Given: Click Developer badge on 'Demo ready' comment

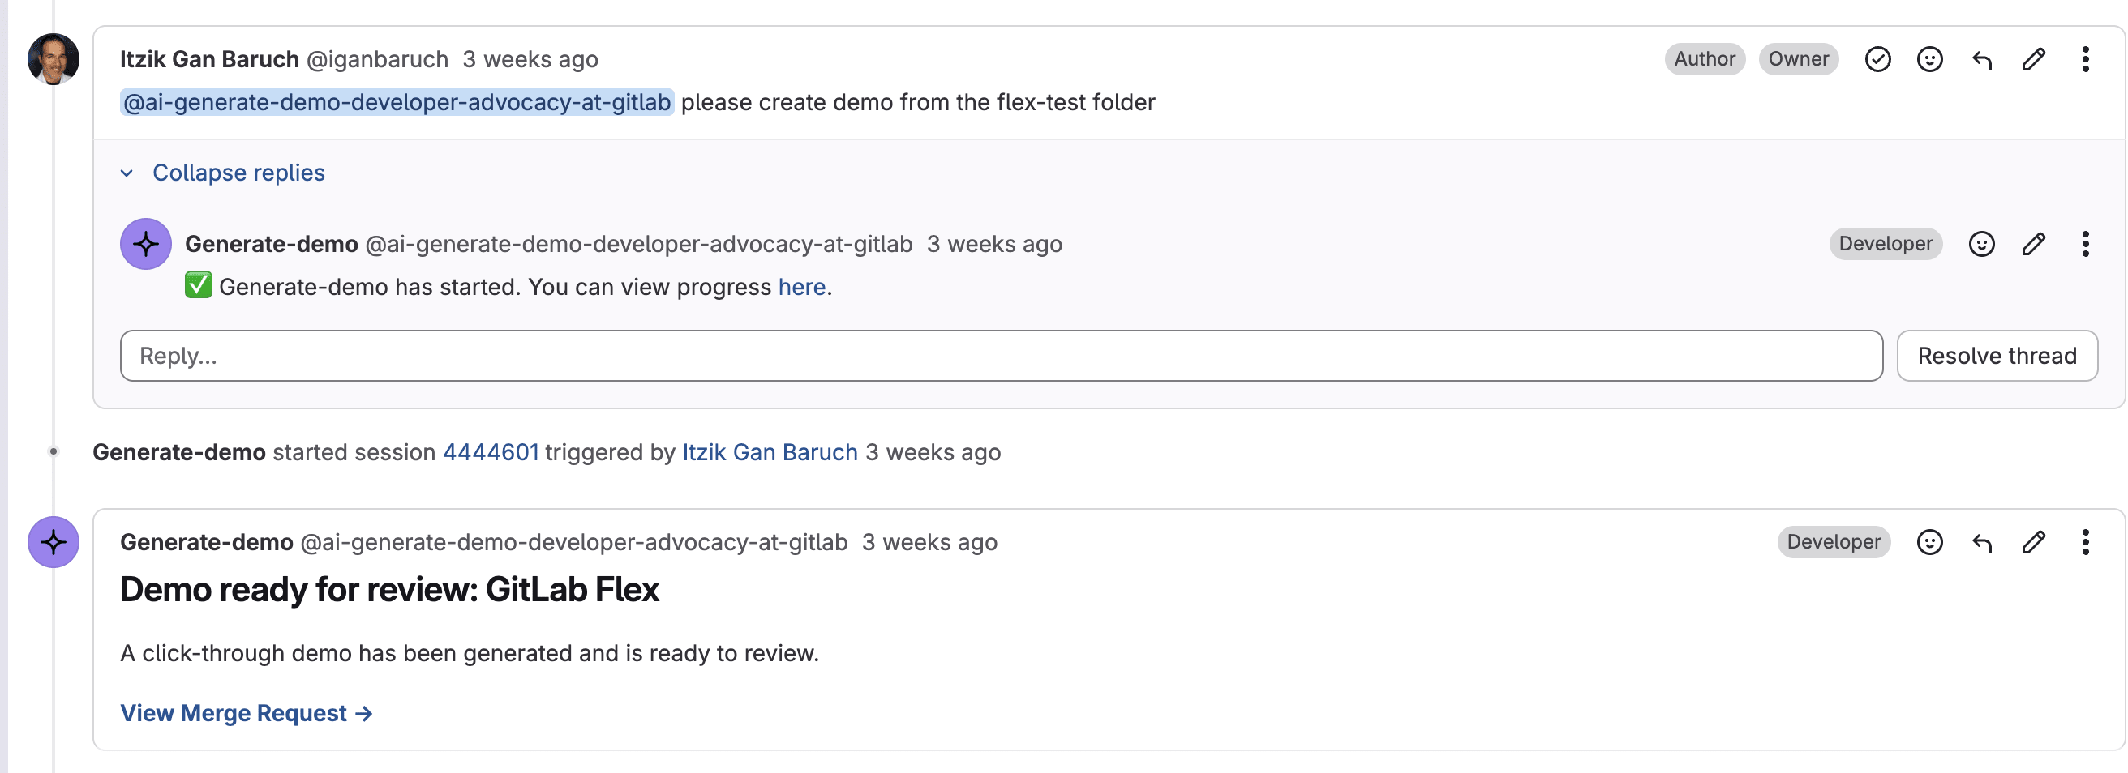Looking at the screenshot, I should 1834,542.
